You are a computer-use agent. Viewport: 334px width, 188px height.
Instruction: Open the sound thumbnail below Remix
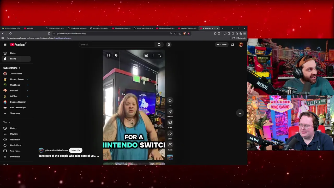[170, 157]
